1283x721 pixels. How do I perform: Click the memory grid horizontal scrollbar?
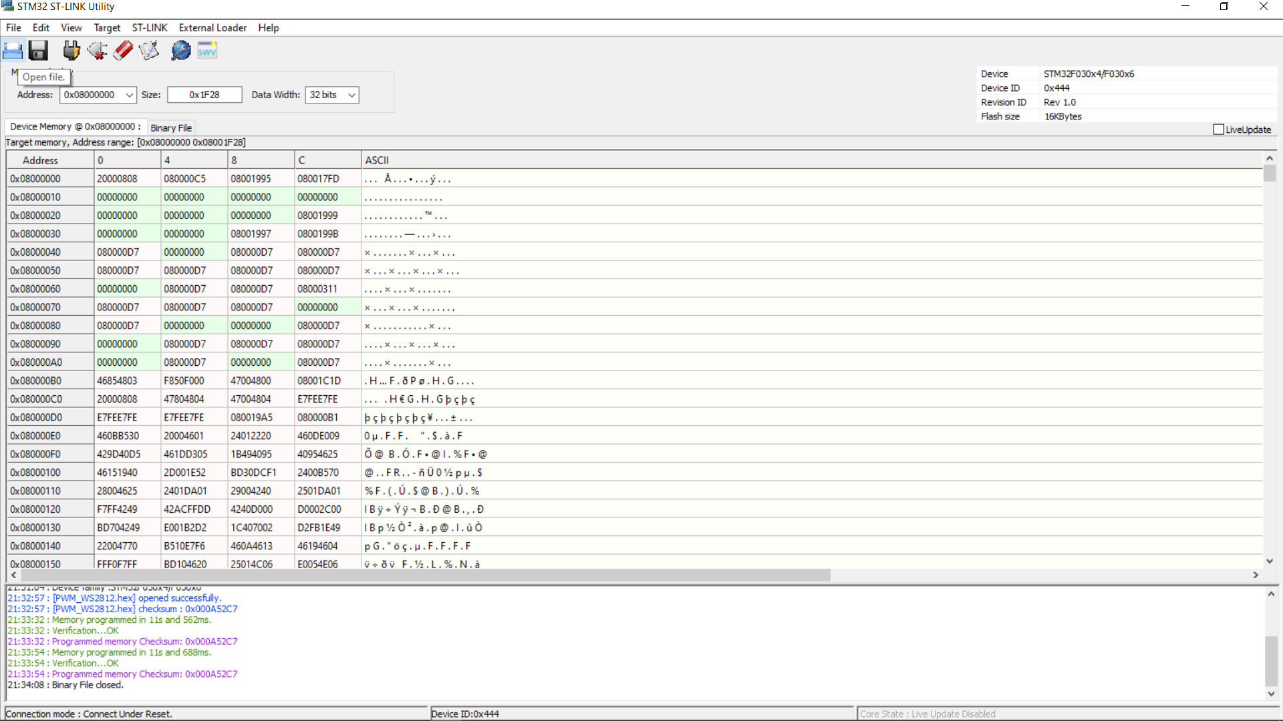pos(425,575)
